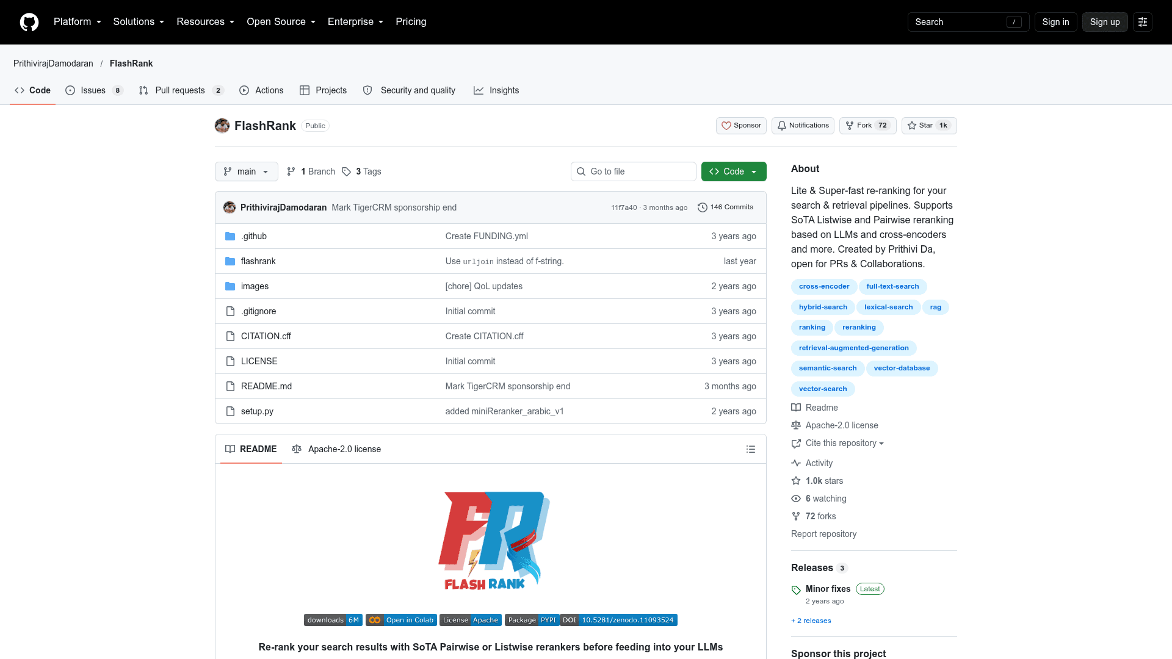Expand Cite this repository
The image size is (1172, 659).
844,443
